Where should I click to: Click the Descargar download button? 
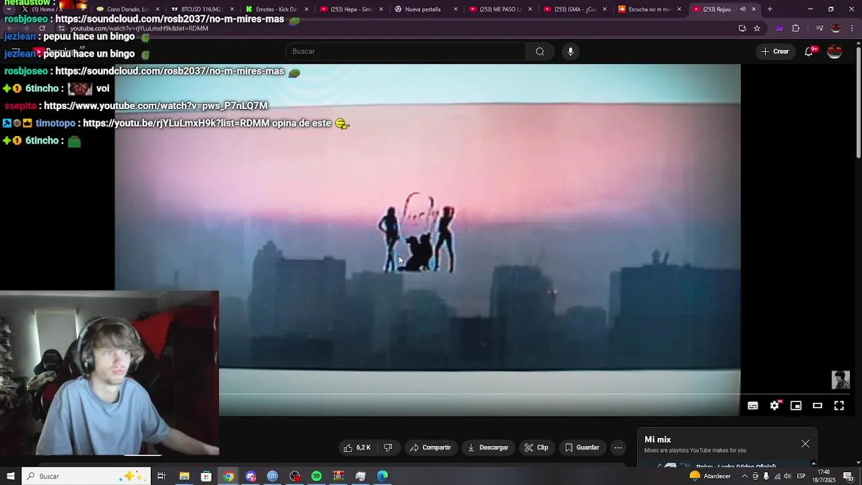pos(488,447)
